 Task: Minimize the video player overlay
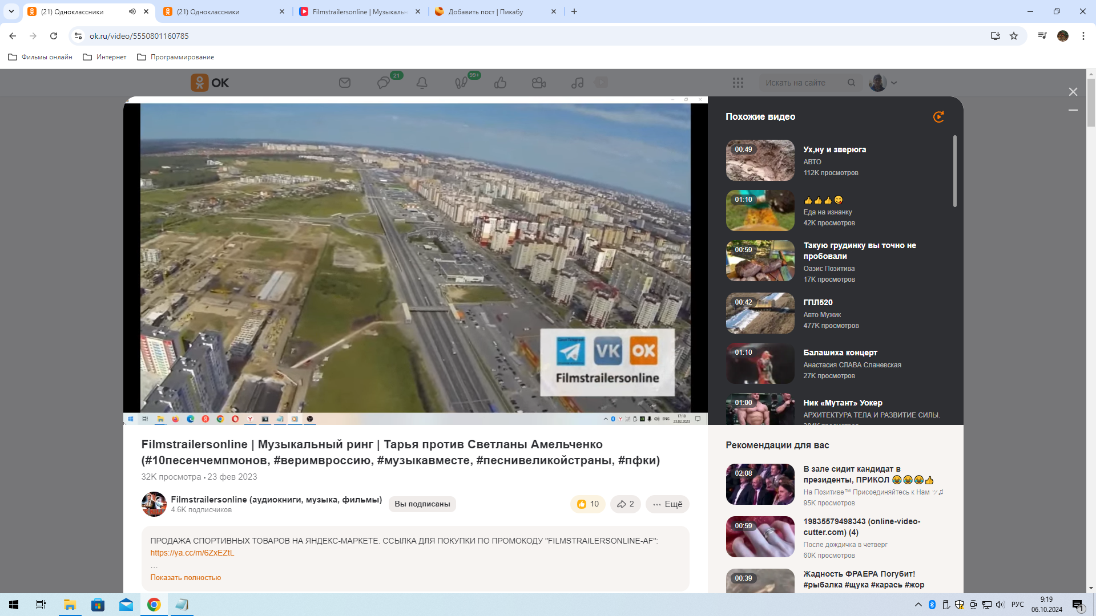tap(1073, 110)
